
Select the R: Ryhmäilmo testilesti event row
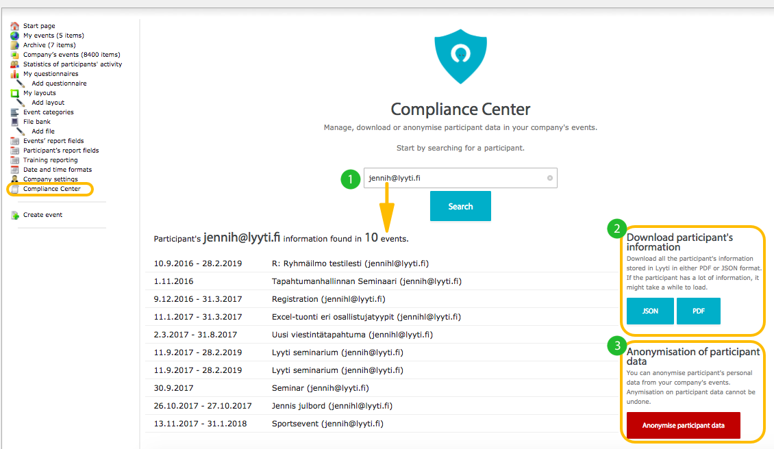[381, 264]
